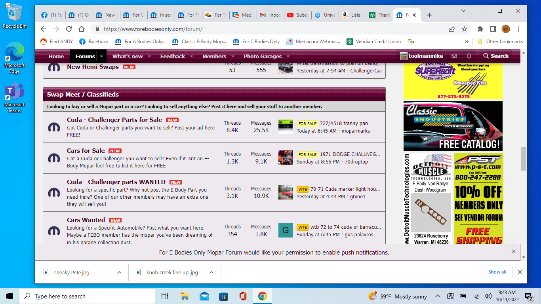The width and height of the screenshot is (541, 304).
Task: Open Cars Wanted forum link
Action: pos(86,220)
